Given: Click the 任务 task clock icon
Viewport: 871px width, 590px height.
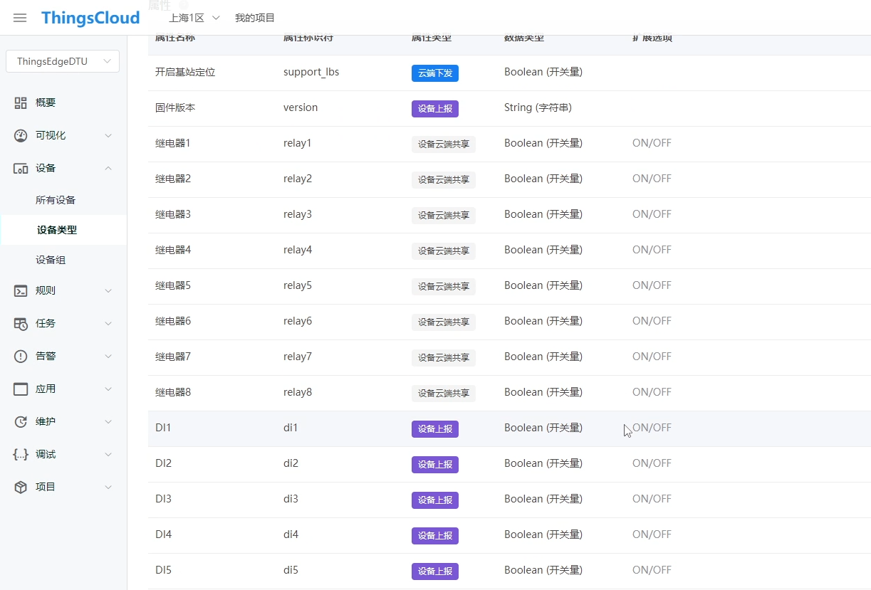Looking at the screenshot, I should click(x=21, y=323).
